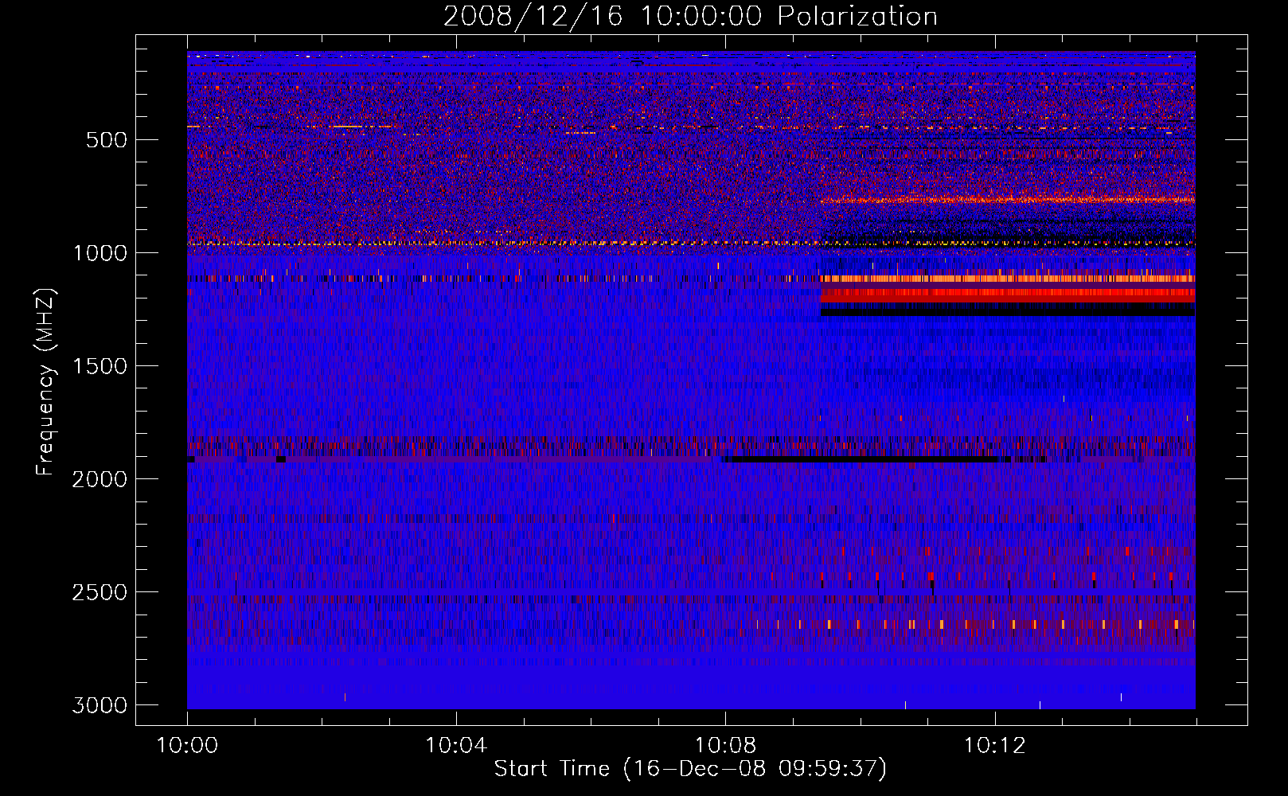Click the solid red band just below the orange band
Screen dimensions: 1288x796
click(x=1008, y=295)
